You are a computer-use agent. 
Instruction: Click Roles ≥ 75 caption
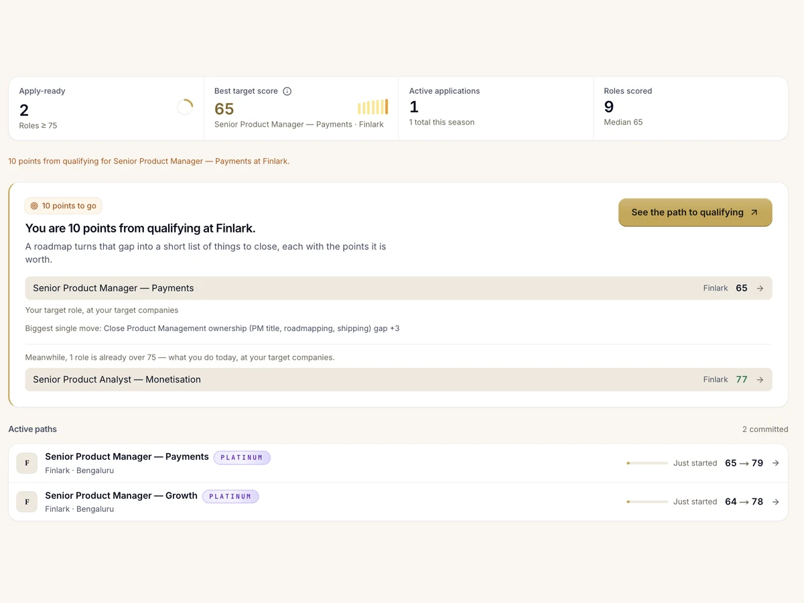(x=38, y=126)
